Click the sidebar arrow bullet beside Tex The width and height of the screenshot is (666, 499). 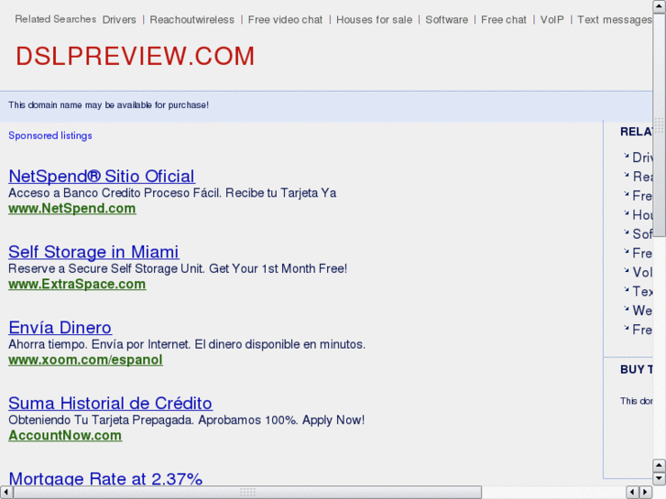626,289
